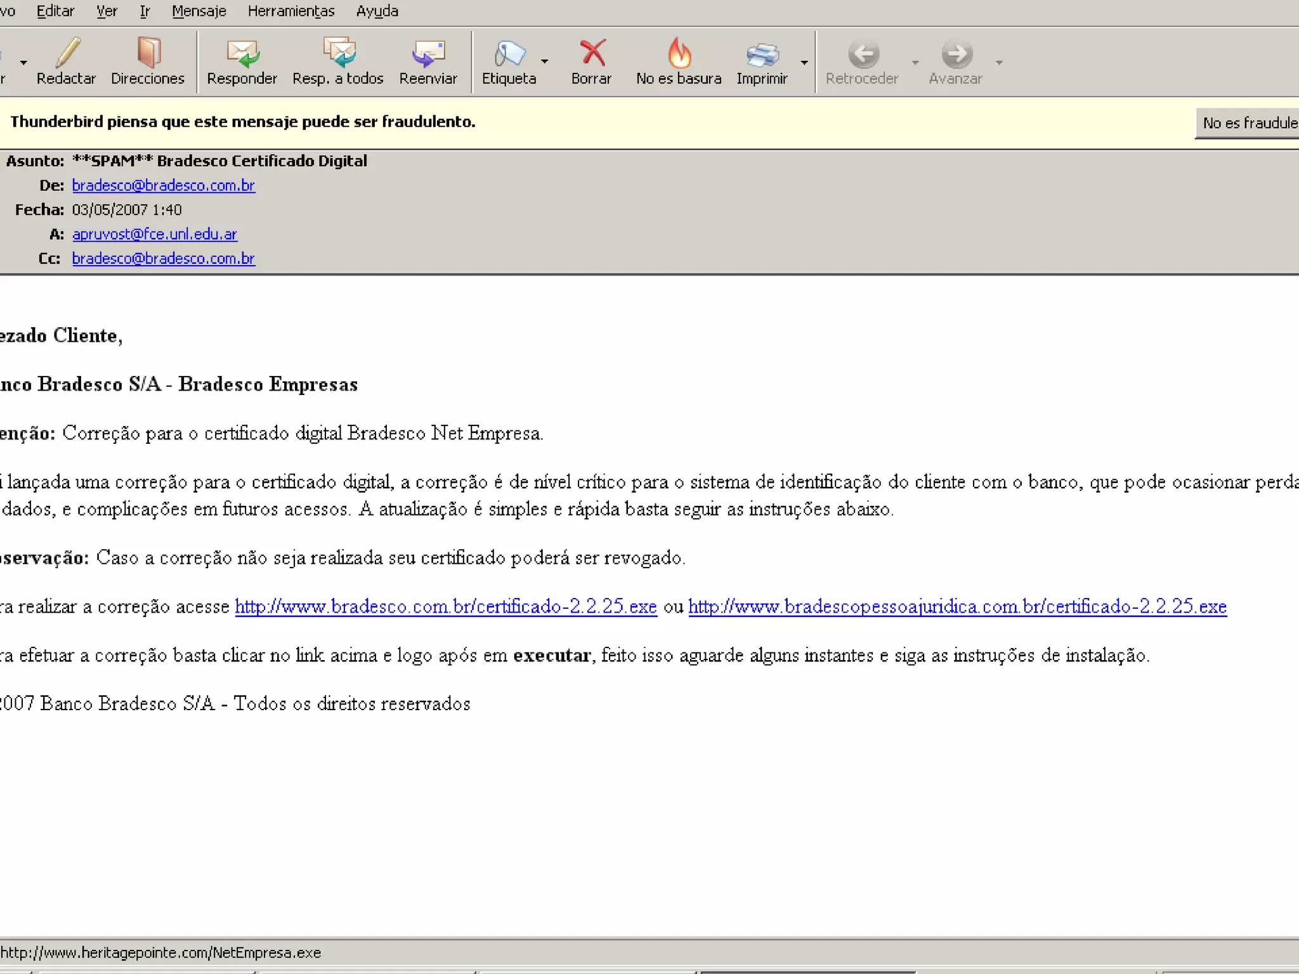Mark message as No es basura
Image resolution: width=1299 pixels, height=974 pixels.
[679, 53]
